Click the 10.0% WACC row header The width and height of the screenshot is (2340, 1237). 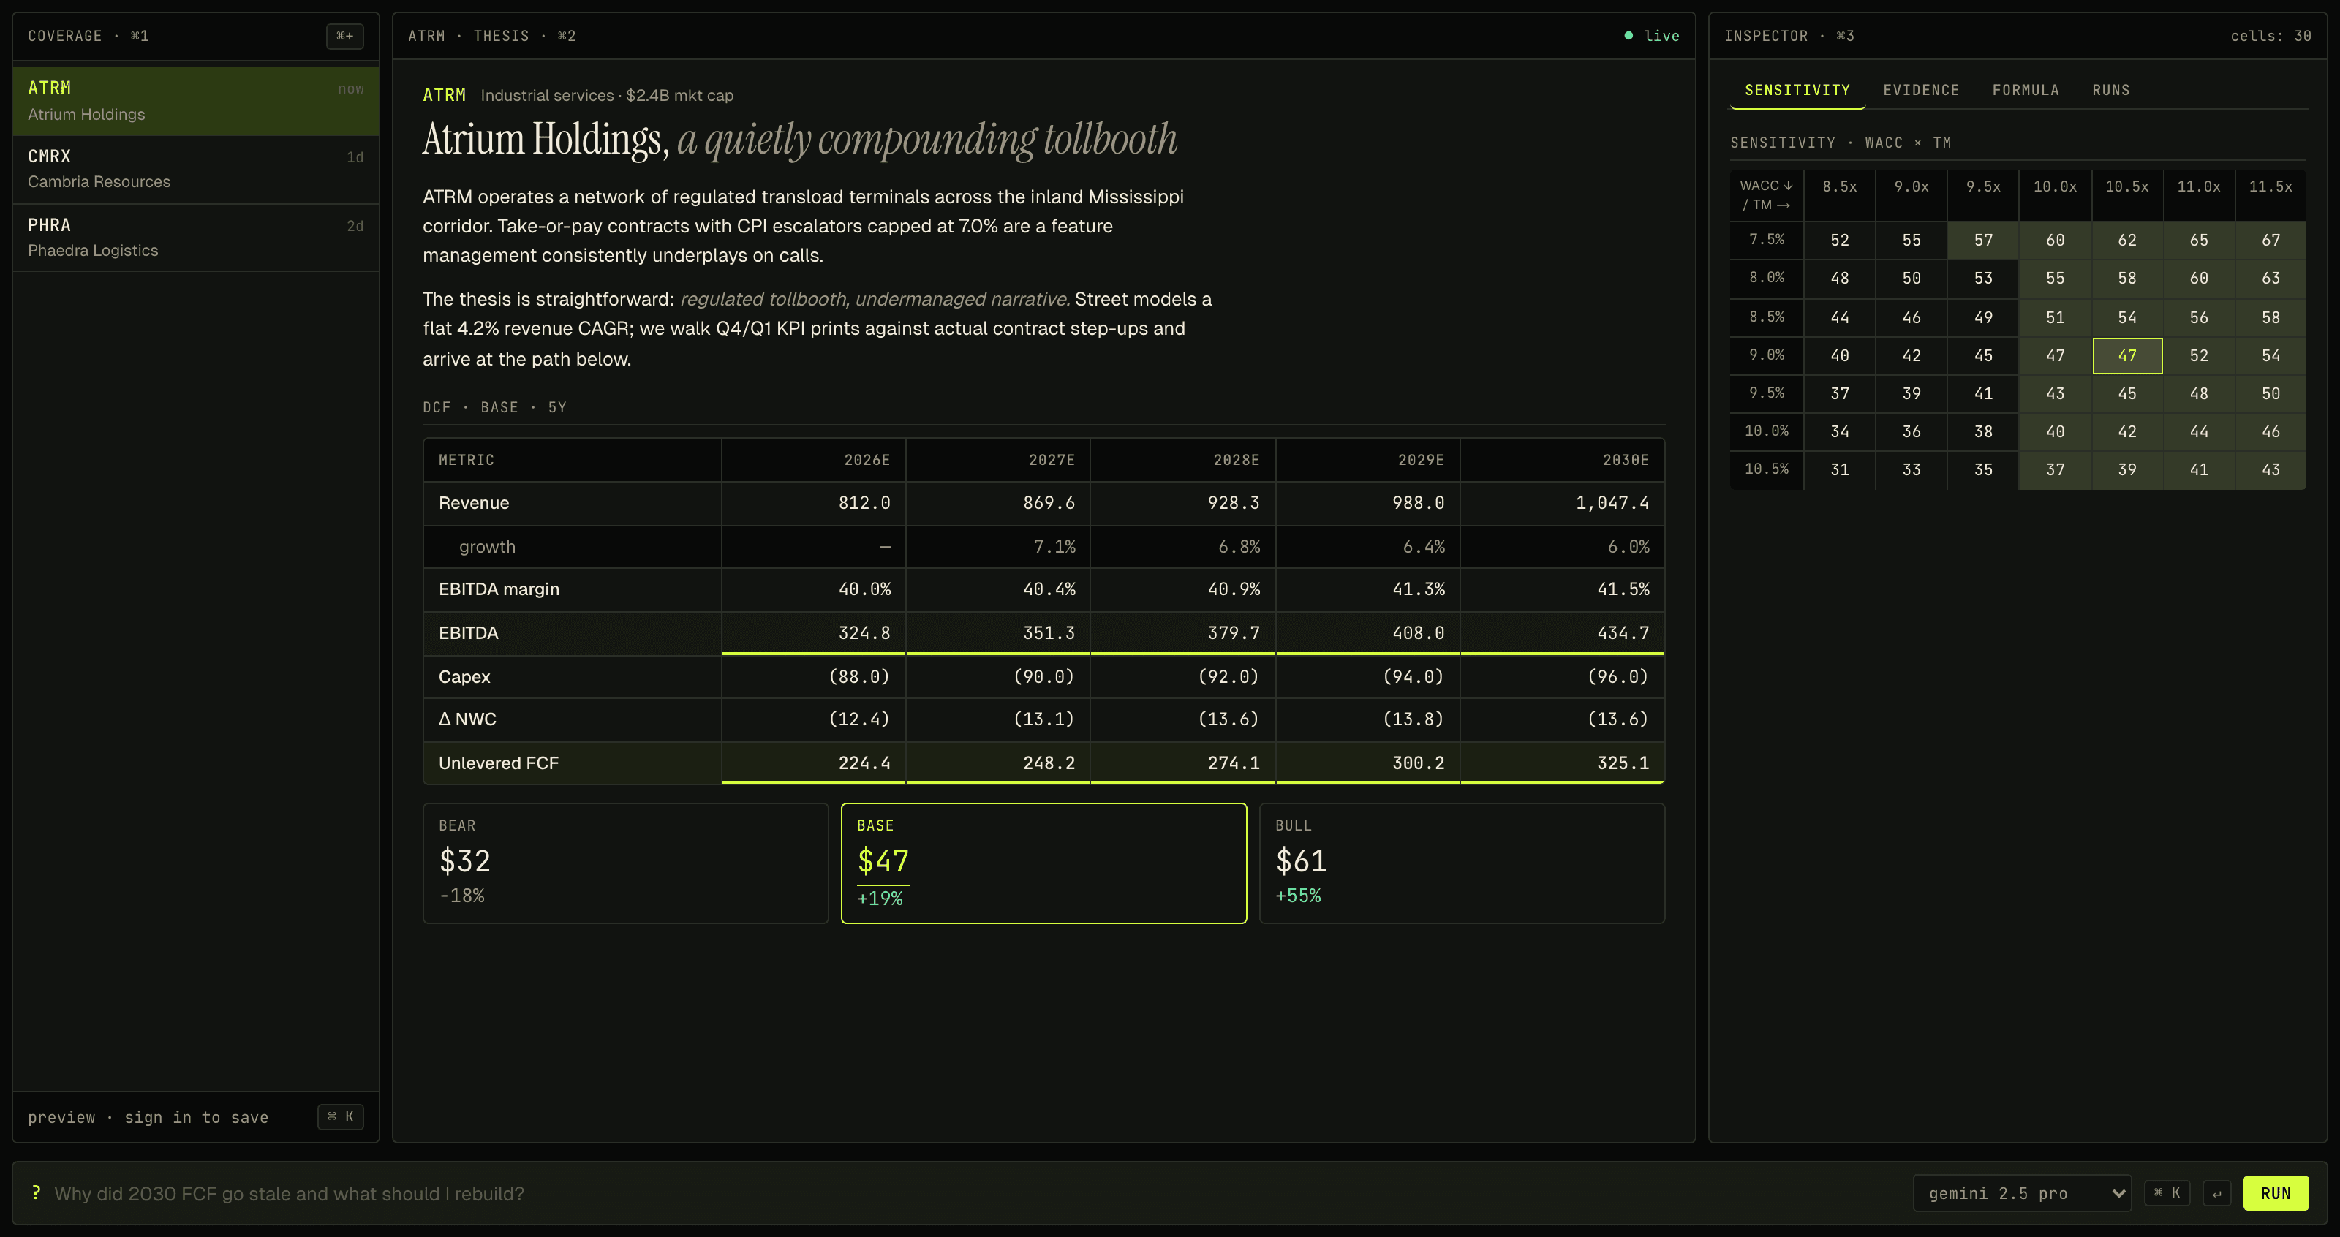[1767, 431]
